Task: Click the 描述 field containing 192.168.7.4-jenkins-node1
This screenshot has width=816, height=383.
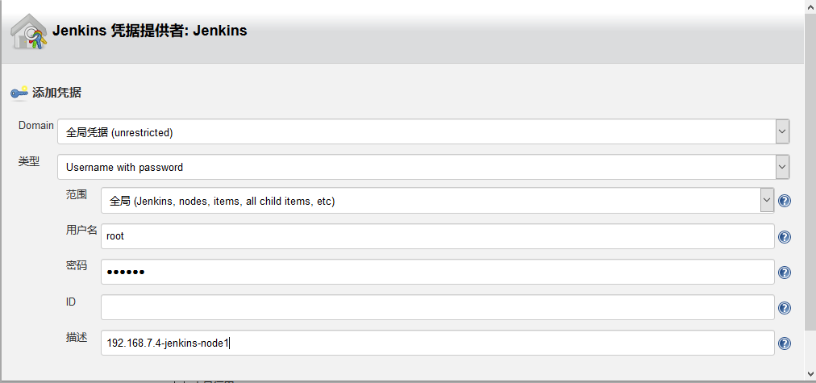Action: pyautogui.click(x=437, y=343)
